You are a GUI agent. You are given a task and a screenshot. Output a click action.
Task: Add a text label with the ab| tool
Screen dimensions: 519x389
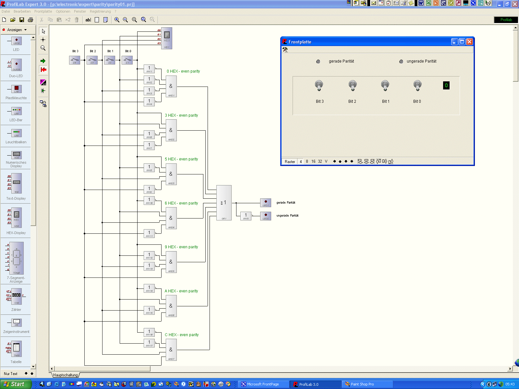tap(88, 20)
